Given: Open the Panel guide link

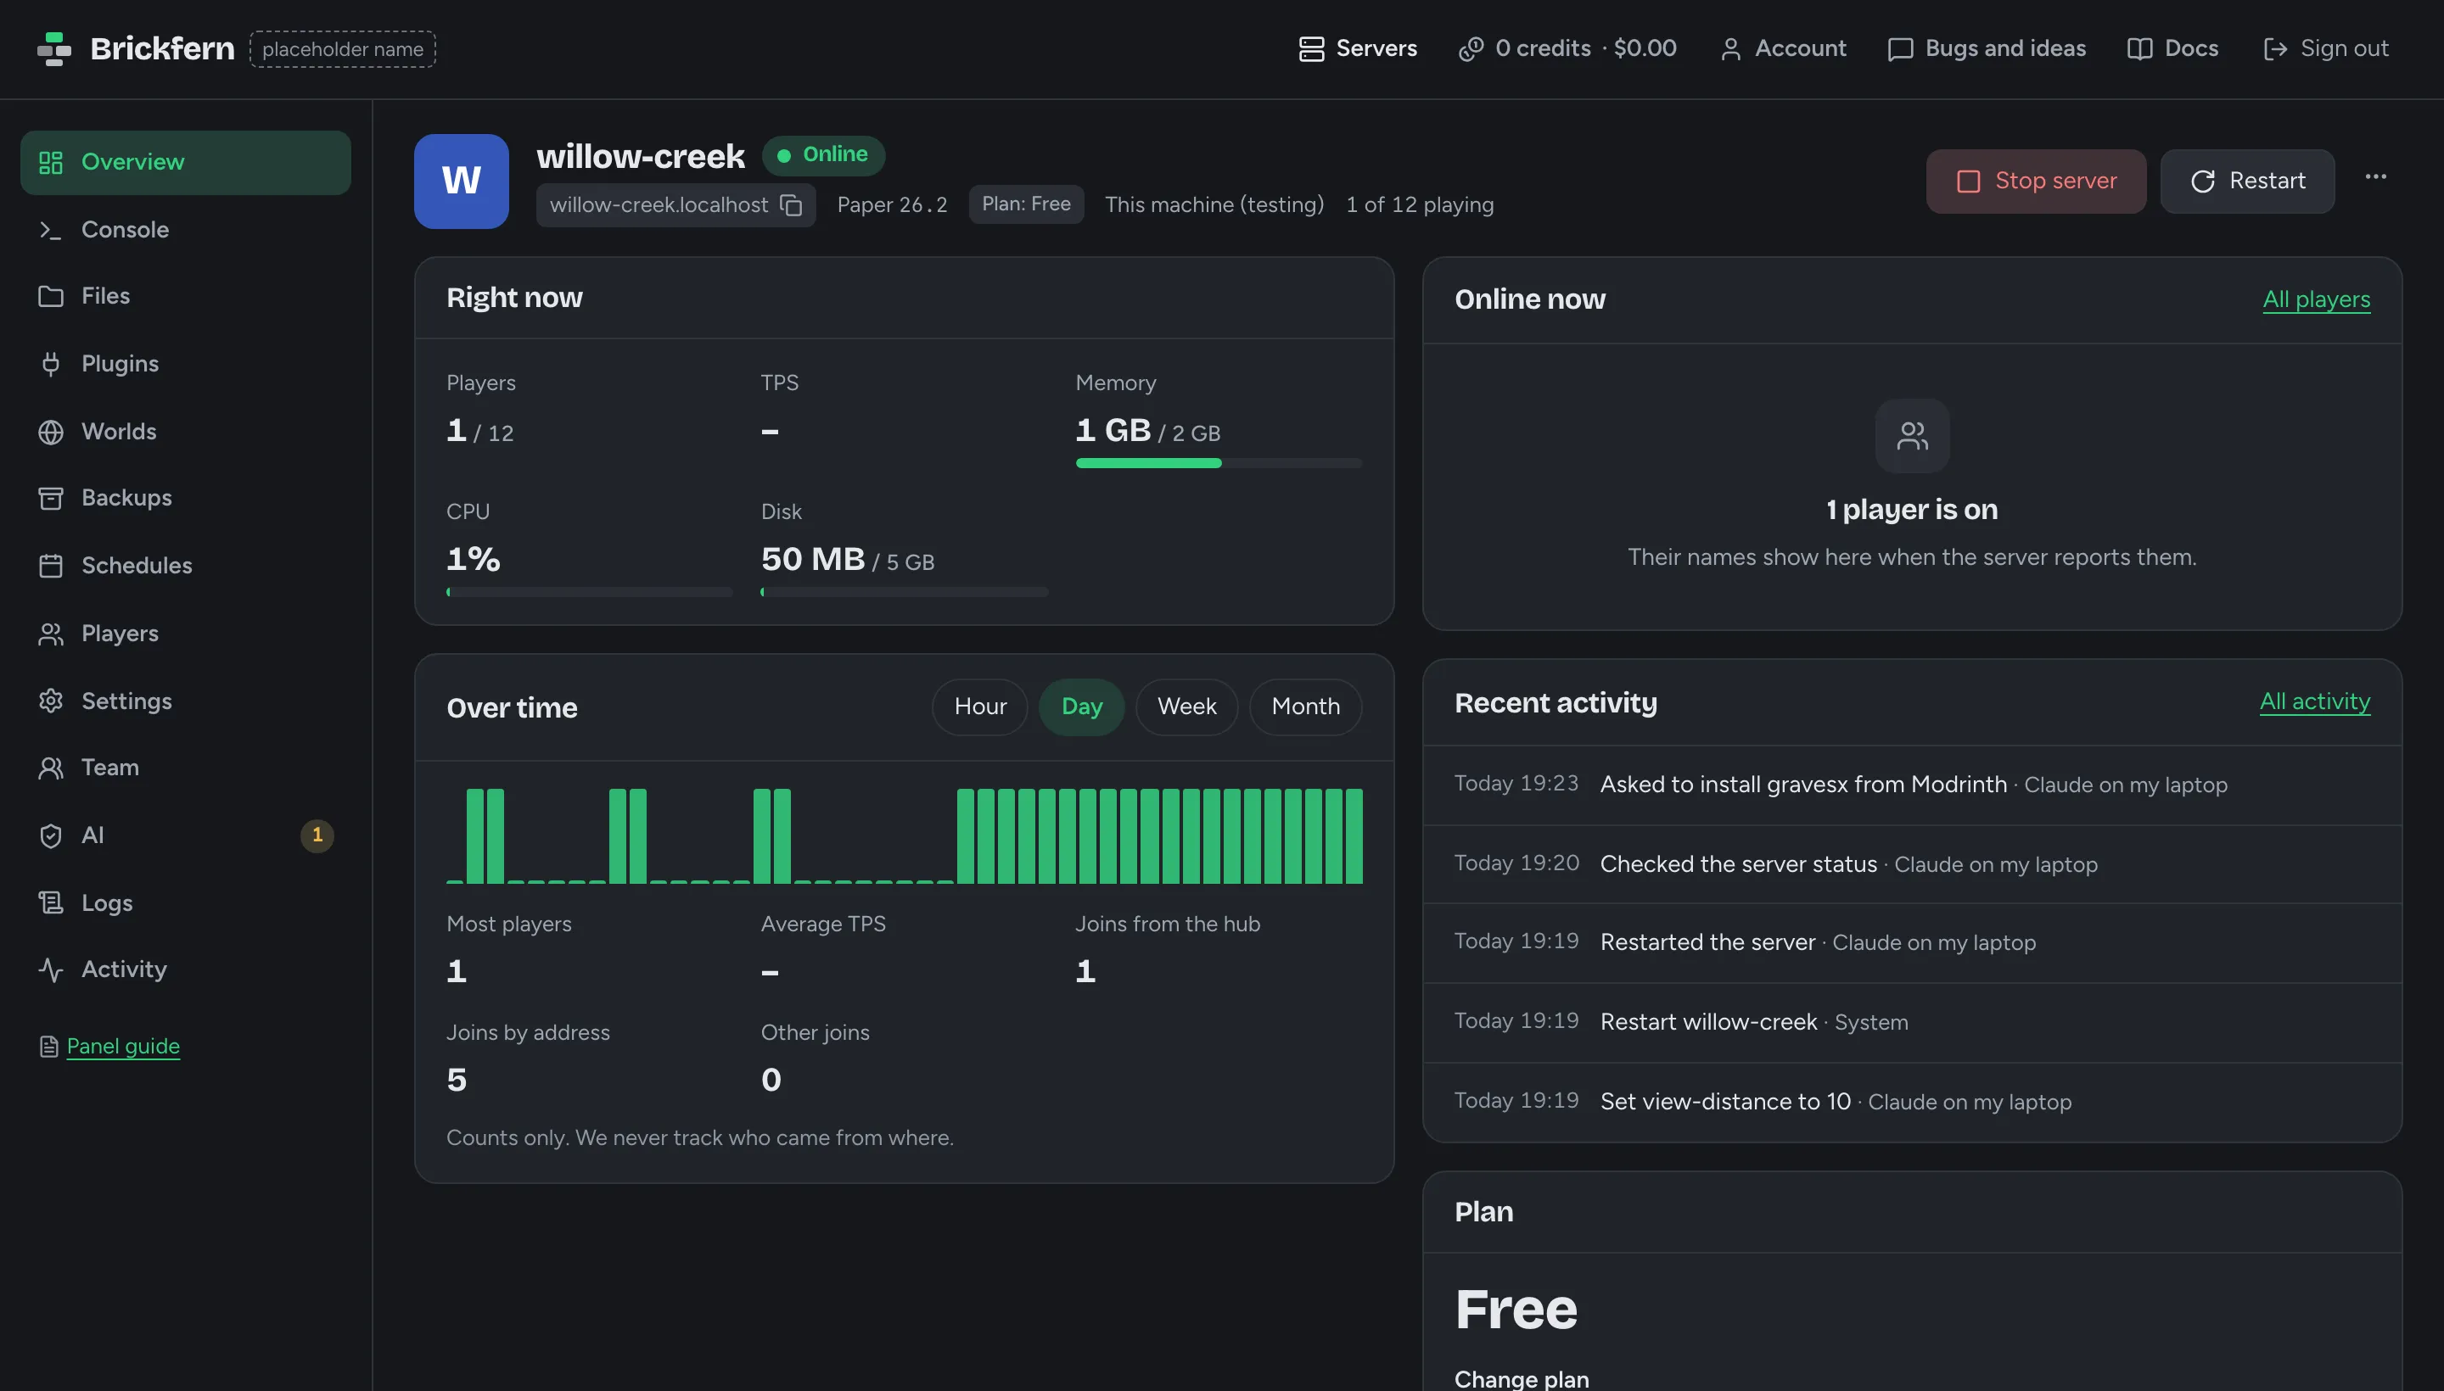Looking at the screenshot, I should (123, 1046).
